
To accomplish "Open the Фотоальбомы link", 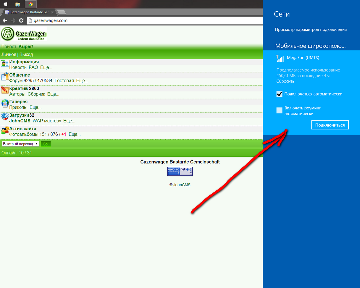I will click(24, 134).
